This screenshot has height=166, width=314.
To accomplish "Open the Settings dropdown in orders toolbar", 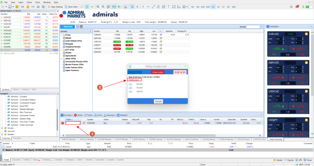I will pos(122,115).
